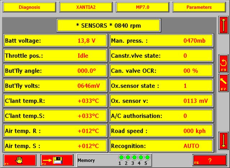This screenshot has height=168, width=230.
Task: Click the Canstr.vlve state row
Action: click(161, 56)
